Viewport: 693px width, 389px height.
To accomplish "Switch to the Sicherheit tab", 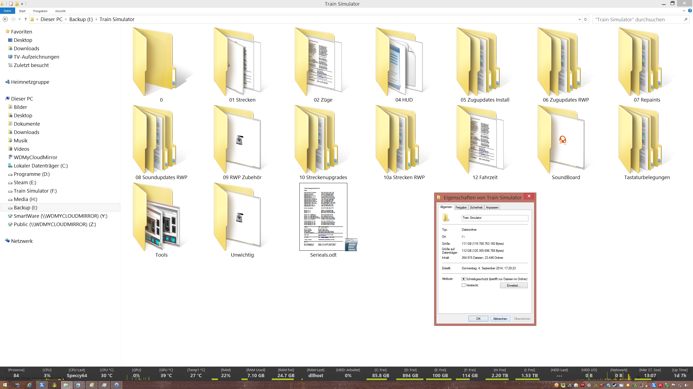I will [476, 207].
